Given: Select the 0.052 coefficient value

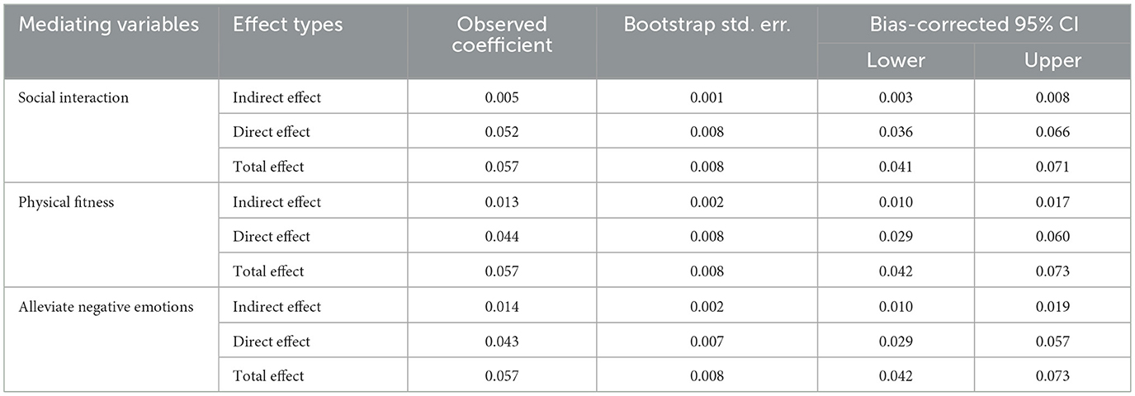Looking at the screenshot, I should point(502,132).
